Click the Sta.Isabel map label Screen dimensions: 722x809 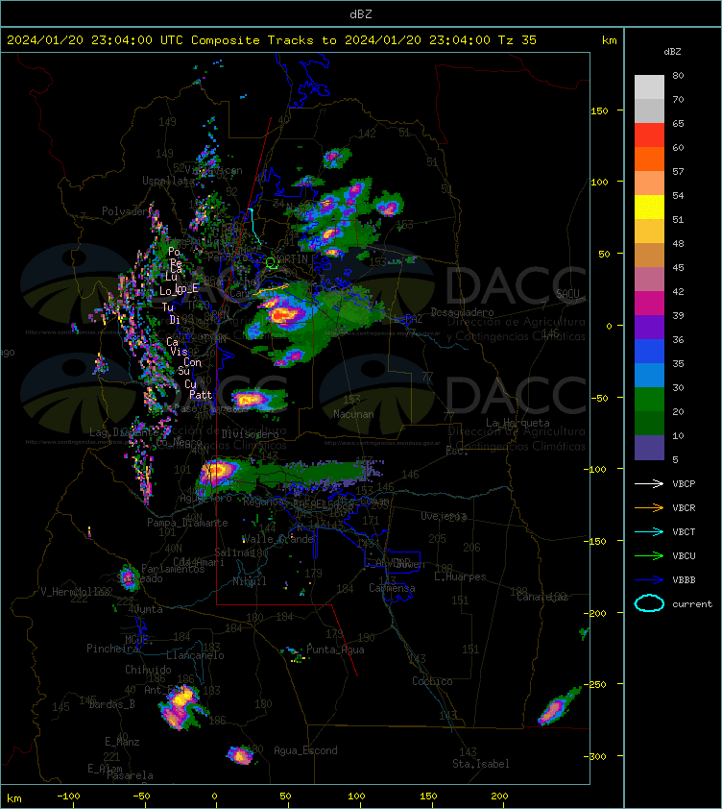[x=481, y=764]
